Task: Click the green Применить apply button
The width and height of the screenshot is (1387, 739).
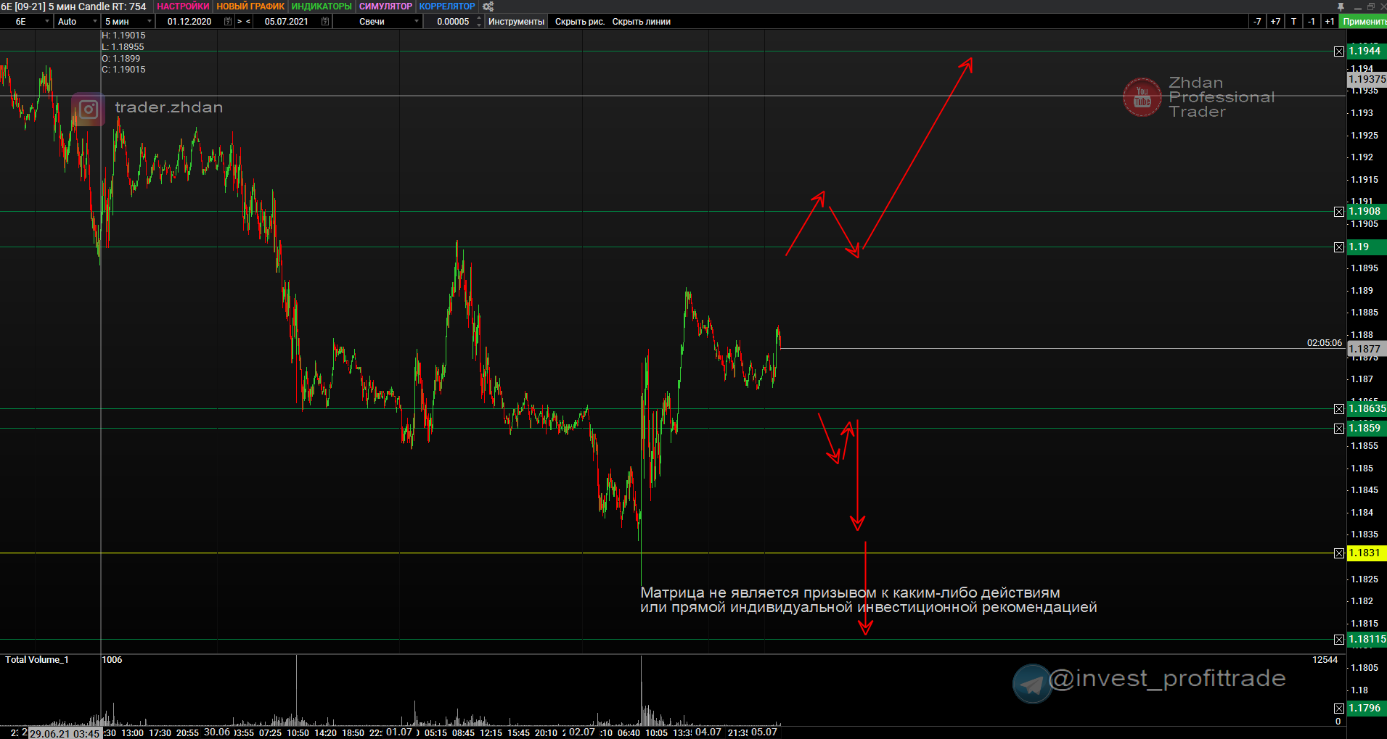Action: click(x=1364, y=22)
